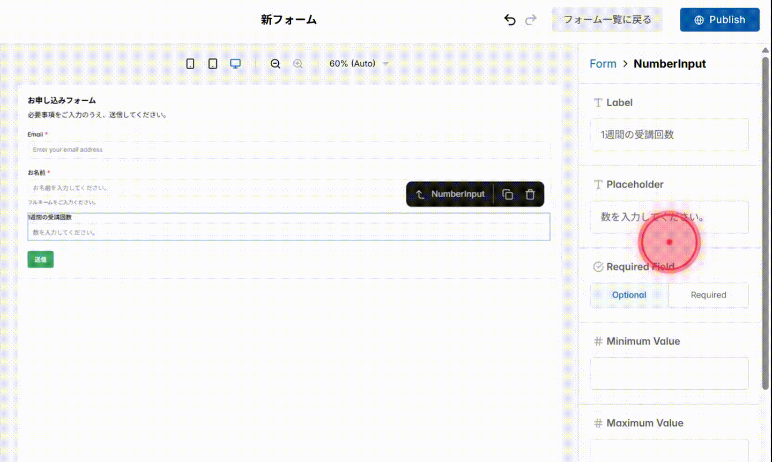Click the Publish button
The width and height of the screenshot is (772, 462).
tap(719, 19)
